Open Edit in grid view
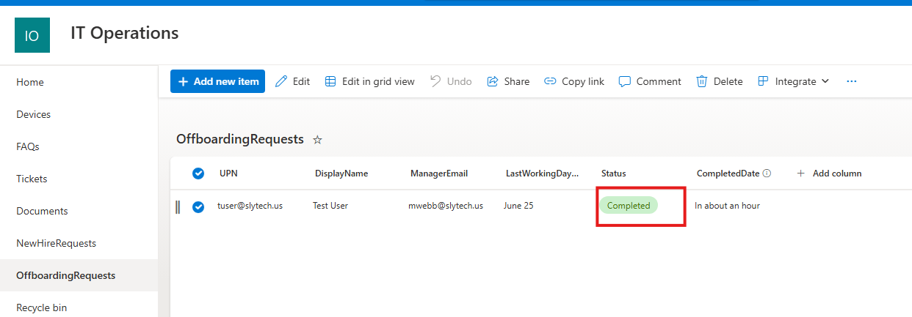 click(x=369, y=81)
